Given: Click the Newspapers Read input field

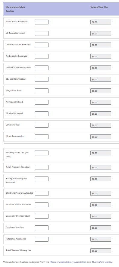Looking at the screenshot, I should 42,102.
